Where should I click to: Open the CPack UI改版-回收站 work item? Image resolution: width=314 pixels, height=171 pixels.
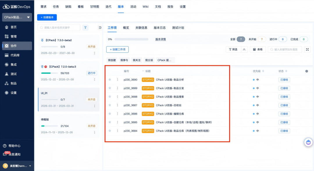(169, 105)
